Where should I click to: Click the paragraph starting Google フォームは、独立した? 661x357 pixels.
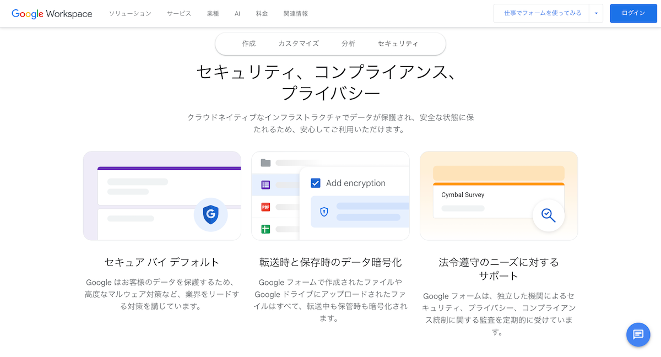coord(499,314)
